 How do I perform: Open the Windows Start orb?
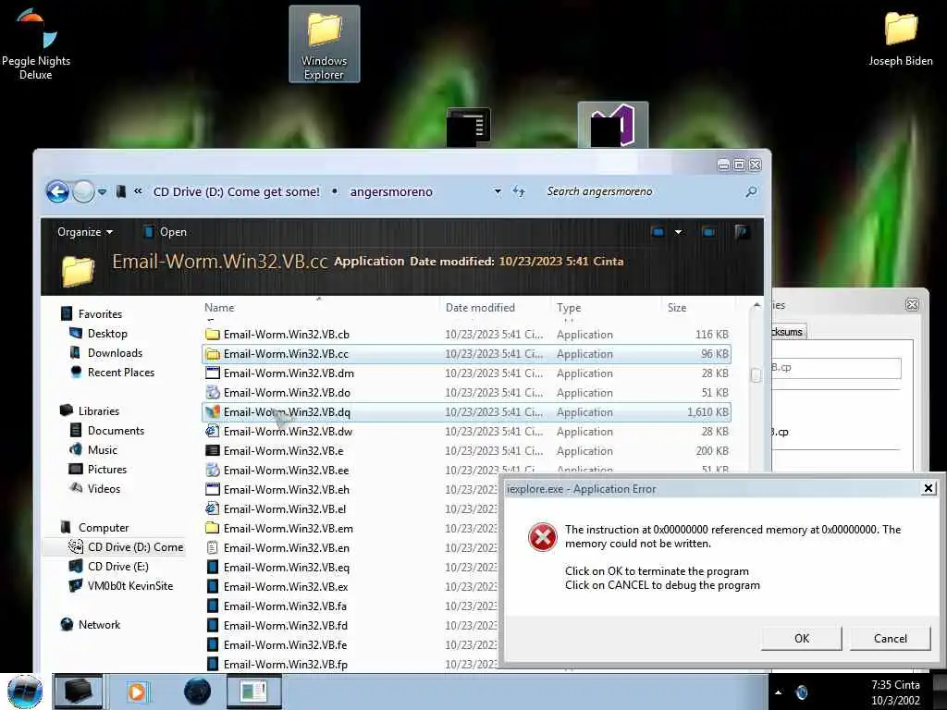point(25,692)
